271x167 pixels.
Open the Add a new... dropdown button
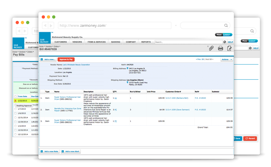click(48, 59)
